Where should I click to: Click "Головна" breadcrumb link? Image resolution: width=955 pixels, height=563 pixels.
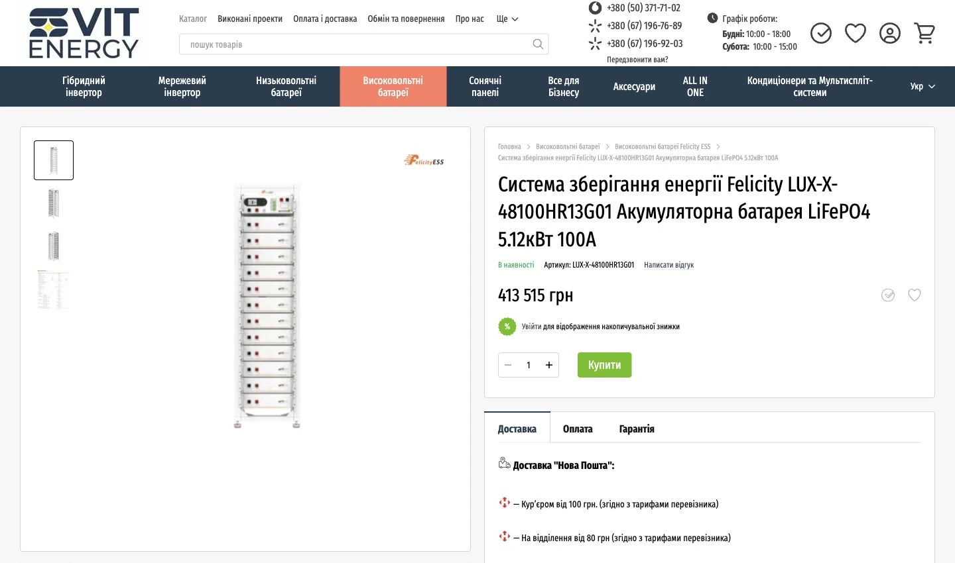point(509,147)
